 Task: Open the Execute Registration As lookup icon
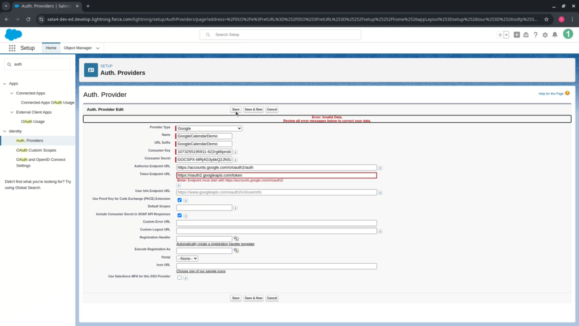(x=236, y=251)
